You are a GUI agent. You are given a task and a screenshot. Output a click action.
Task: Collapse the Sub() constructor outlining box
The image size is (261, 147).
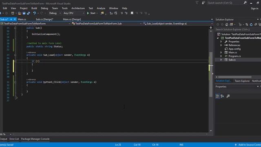point(15,28)
